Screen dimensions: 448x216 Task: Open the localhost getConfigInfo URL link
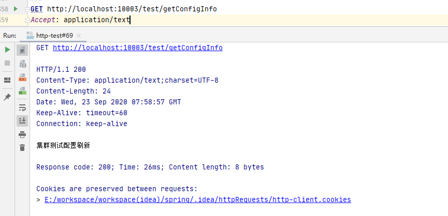point(137,48)
